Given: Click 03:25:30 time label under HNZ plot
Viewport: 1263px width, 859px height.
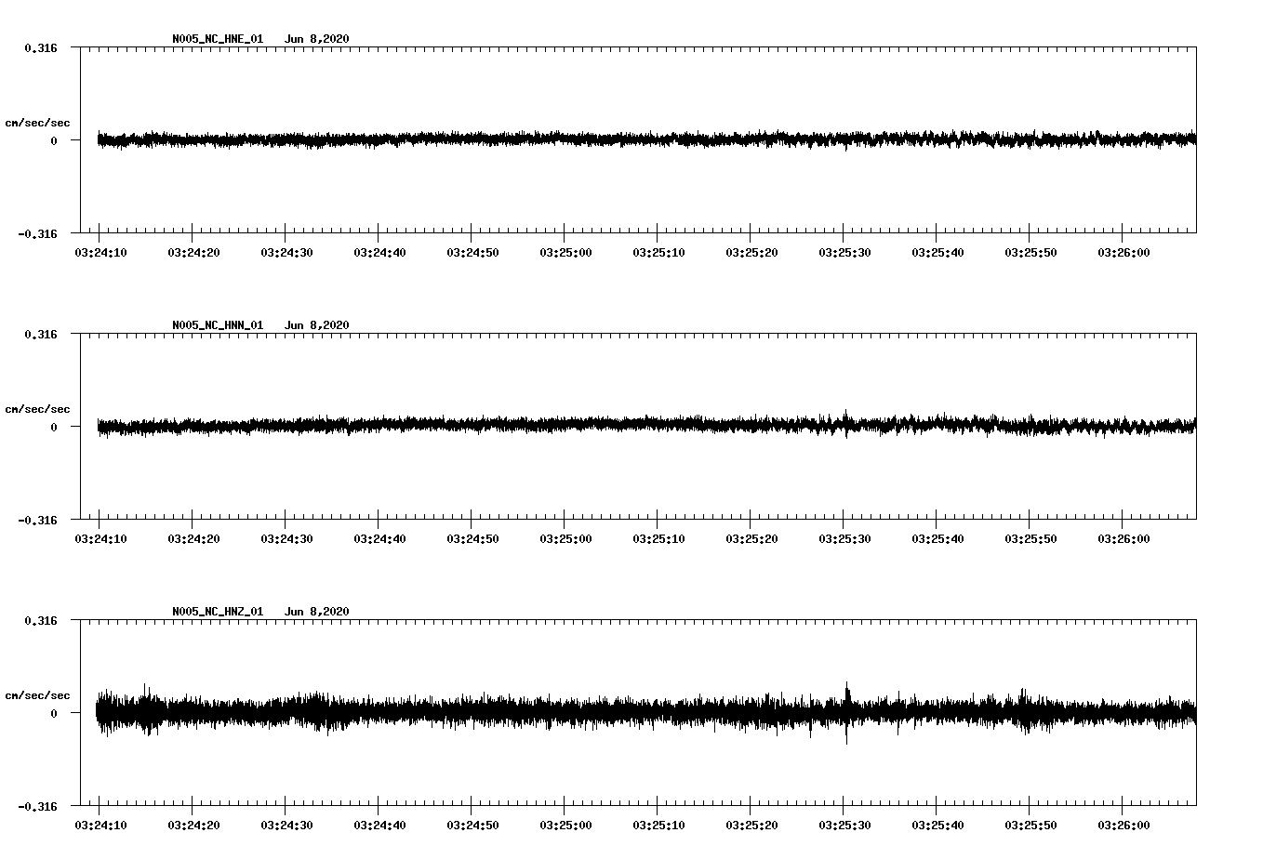Looking at the screenshot, I should pyautogui.click(x=844, y=826).
